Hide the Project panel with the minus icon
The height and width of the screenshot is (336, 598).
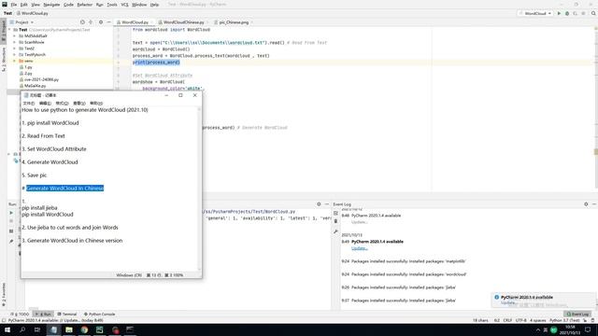pyautogui.click(x=108, y=22)
